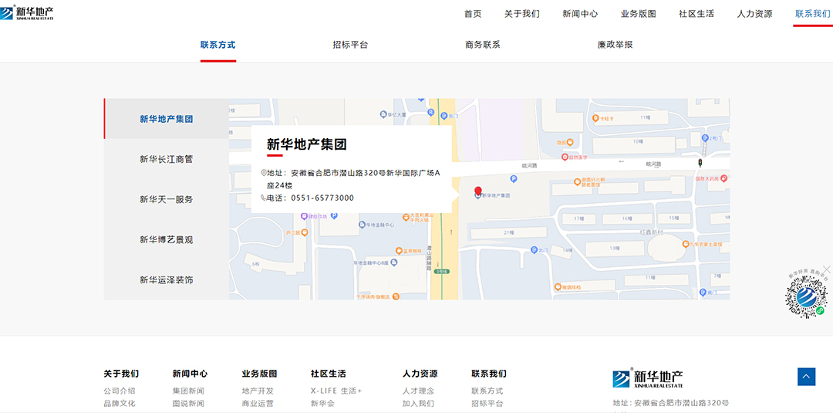Open the footer 加入我们 link

click(418, 403)
